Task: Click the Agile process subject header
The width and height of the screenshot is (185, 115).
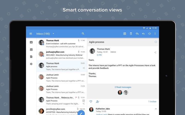Action: point(97,42)
